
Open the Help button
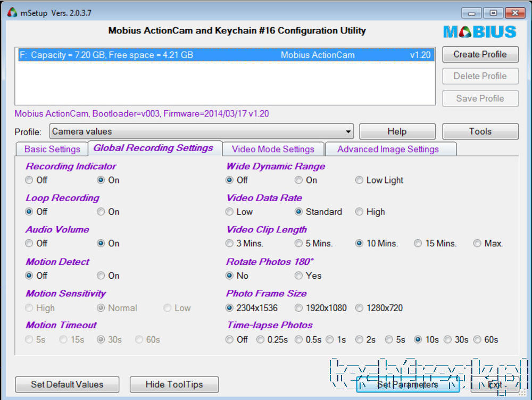point(397,131)
